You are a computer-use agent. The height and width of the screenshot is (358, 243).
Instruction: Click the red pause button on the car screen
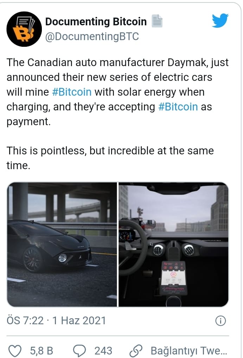click(173, 274)
